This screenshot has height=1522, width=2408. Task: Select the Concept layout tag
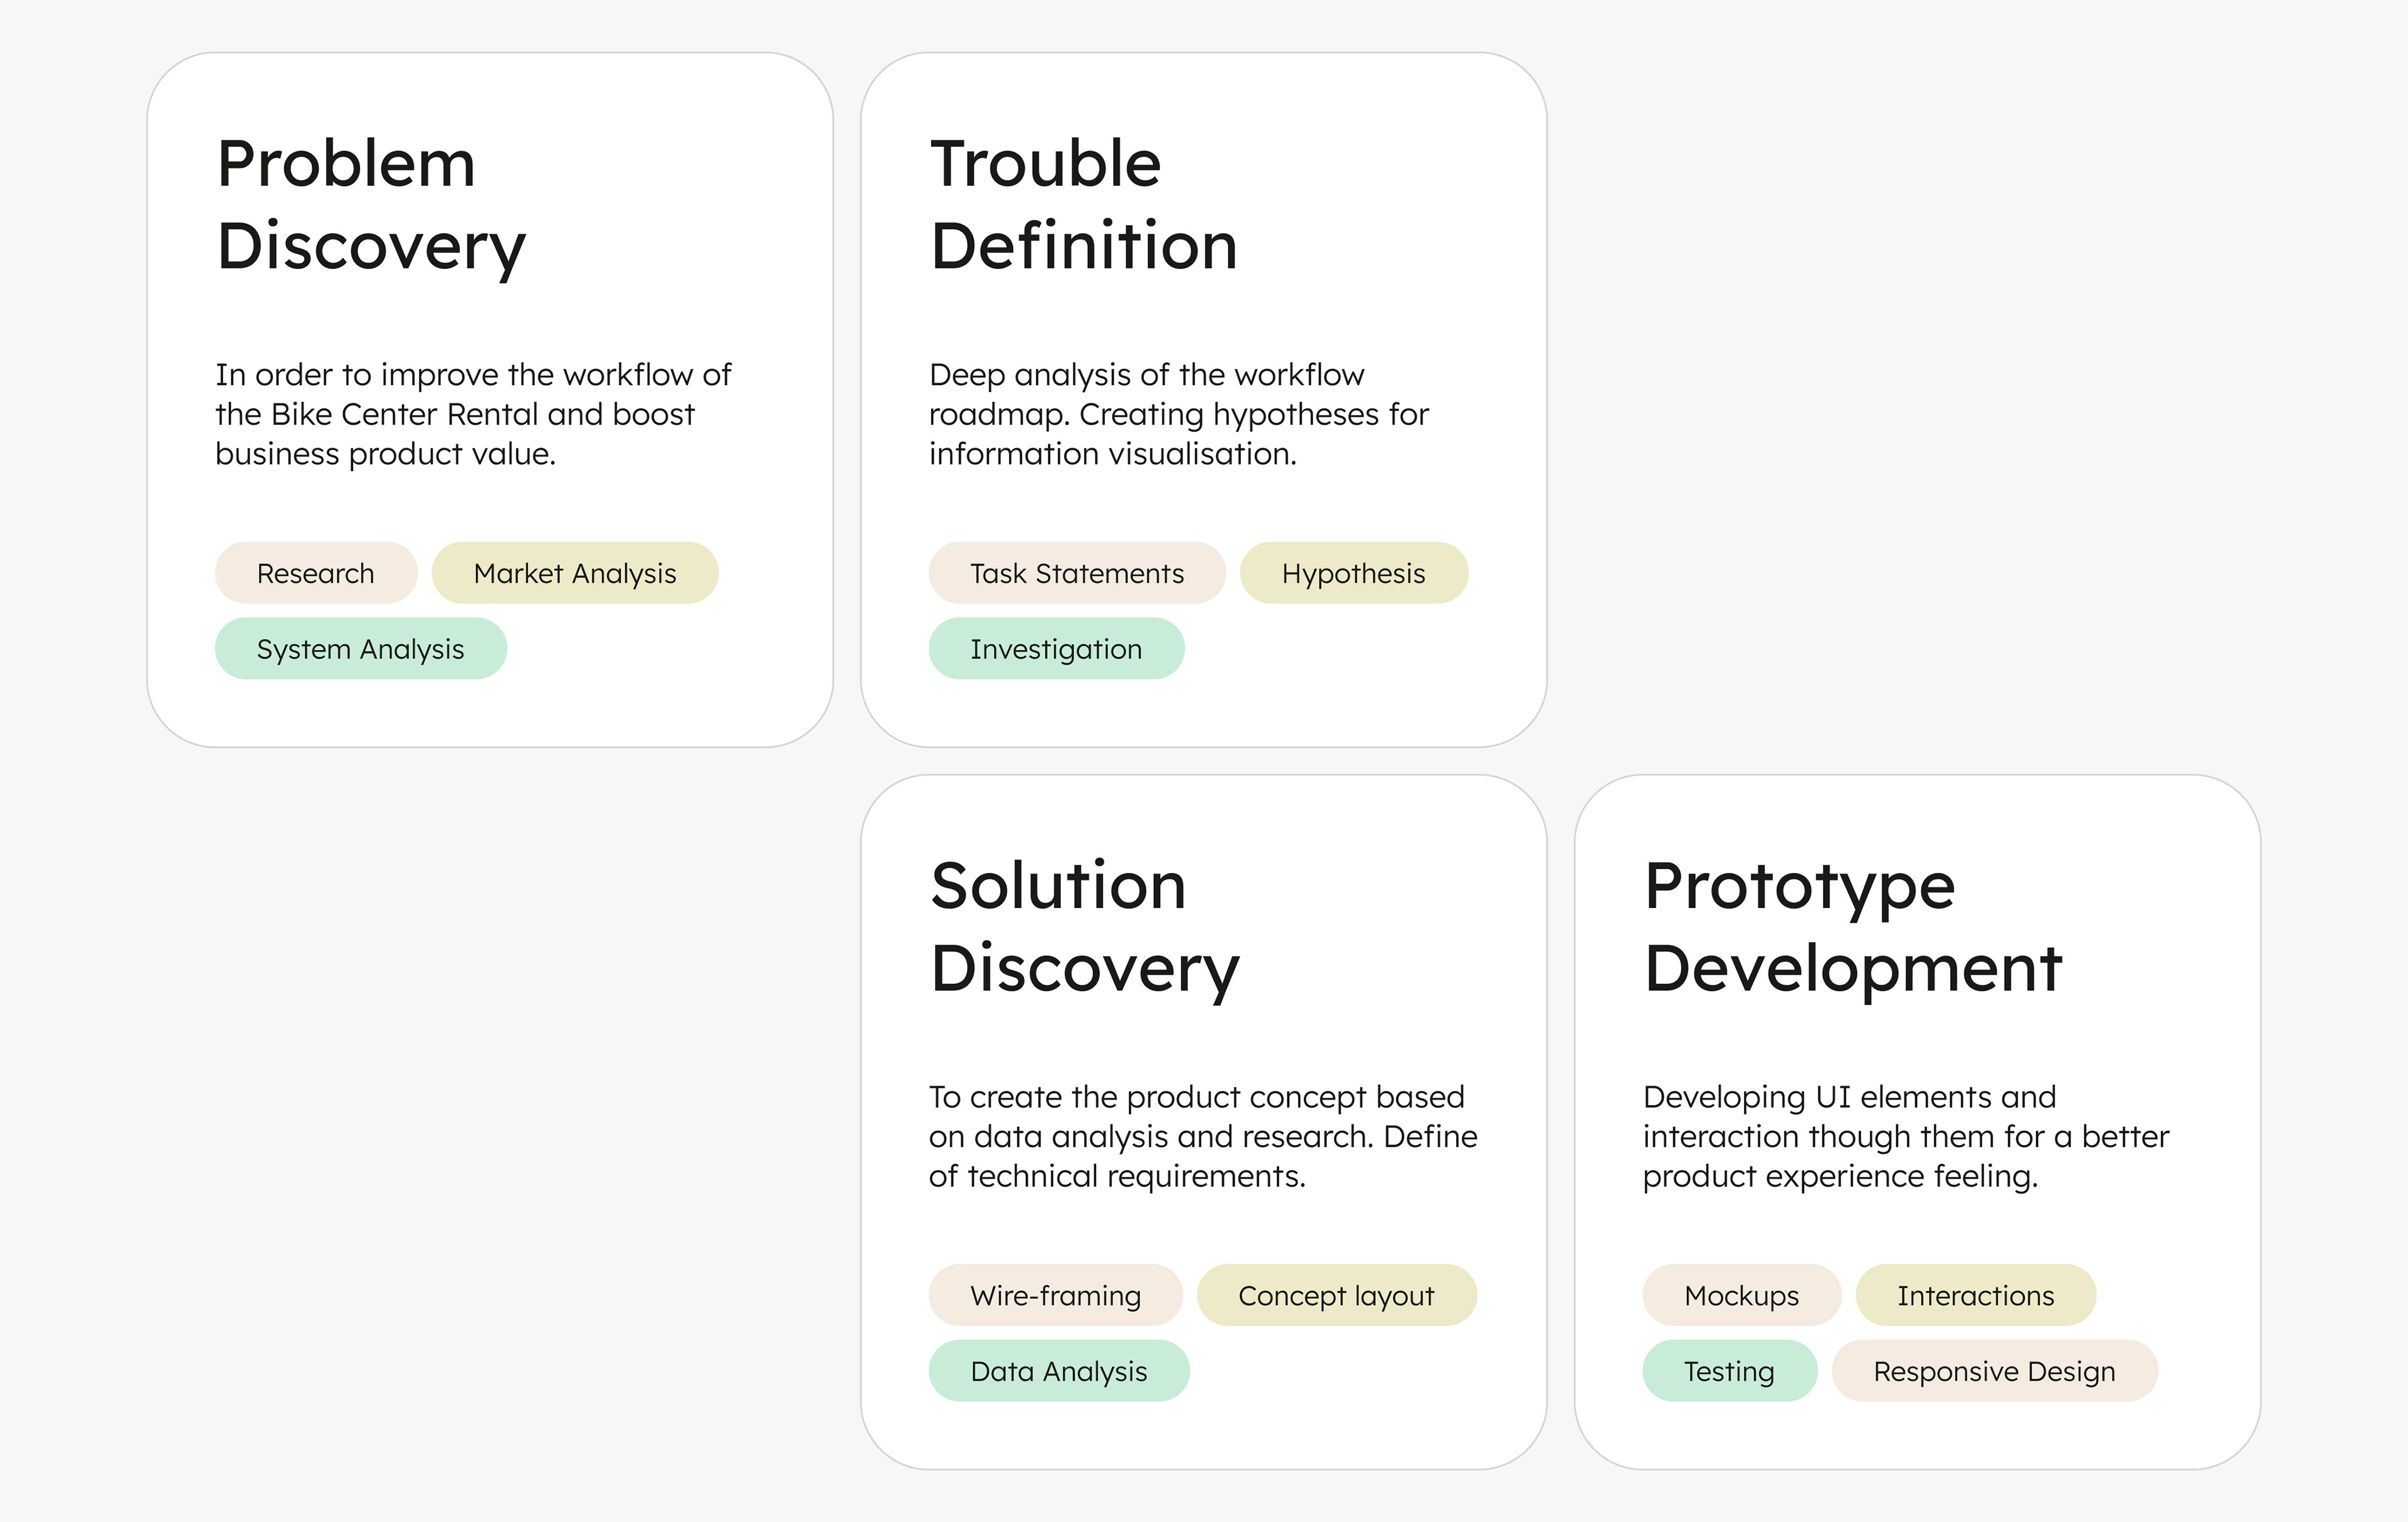click(1336, 1295)
